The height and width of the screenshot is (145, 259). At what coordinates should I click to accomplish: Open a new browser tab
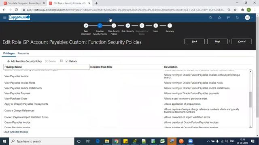coord(96,3)
